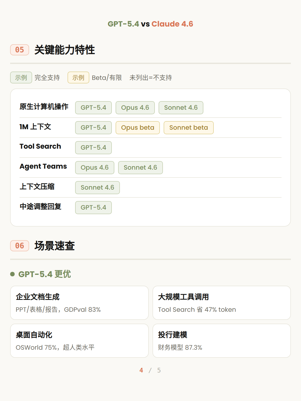This screenshot has width=301, height=401.
Task: Click the yellow 示例 legend badge
Action: coord(78,78)
